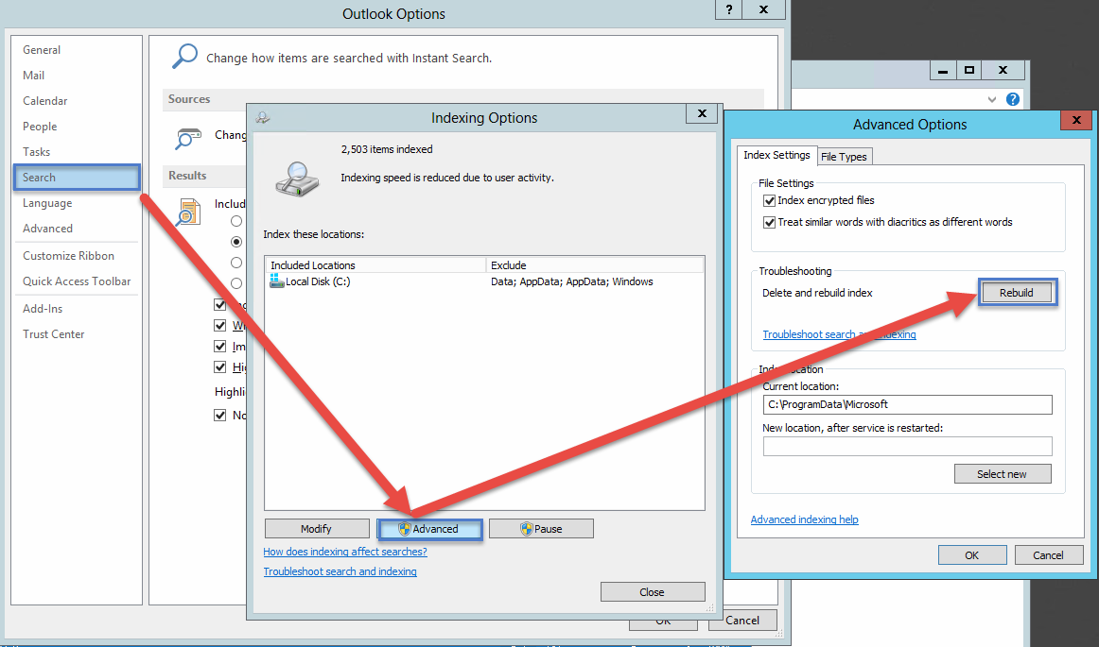Image resolution: width=1099 pixels, height=647 pixels.
Task: Close the Indexing Options with Close button
Action: tap(653, 591)
